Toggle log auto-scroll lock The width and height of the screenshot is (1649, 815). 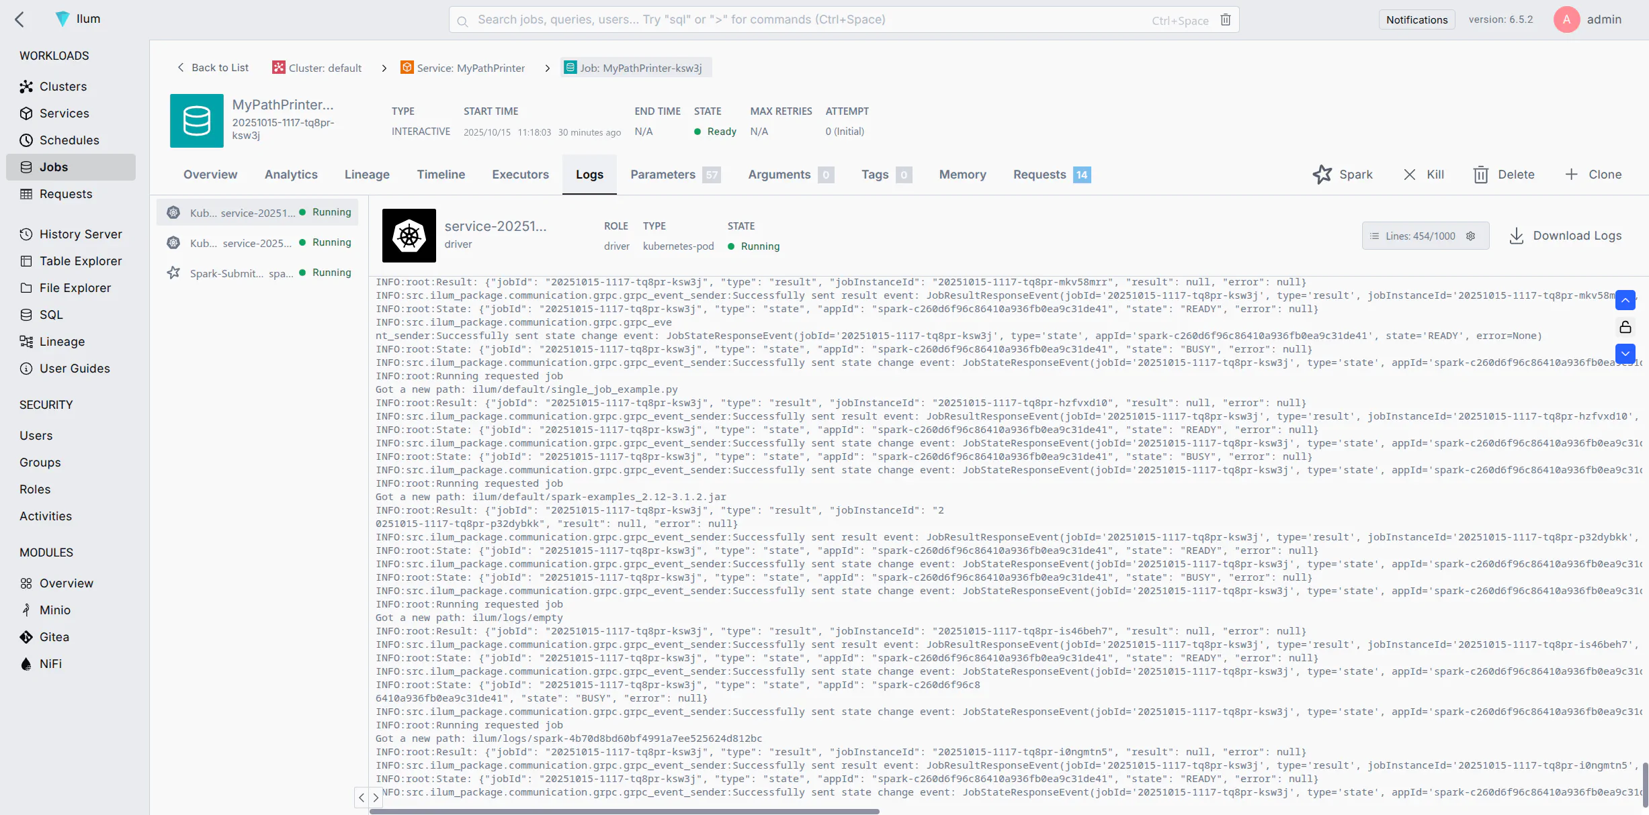(1625, 327)
